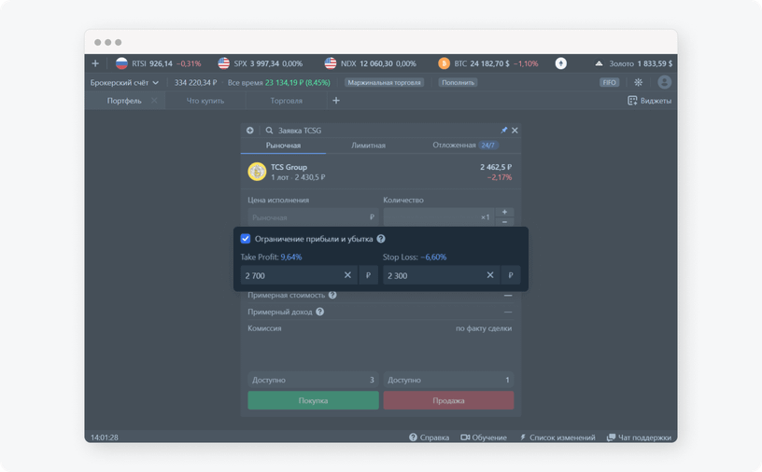Click the link-group icon in Заявка widget

point(249,131)
